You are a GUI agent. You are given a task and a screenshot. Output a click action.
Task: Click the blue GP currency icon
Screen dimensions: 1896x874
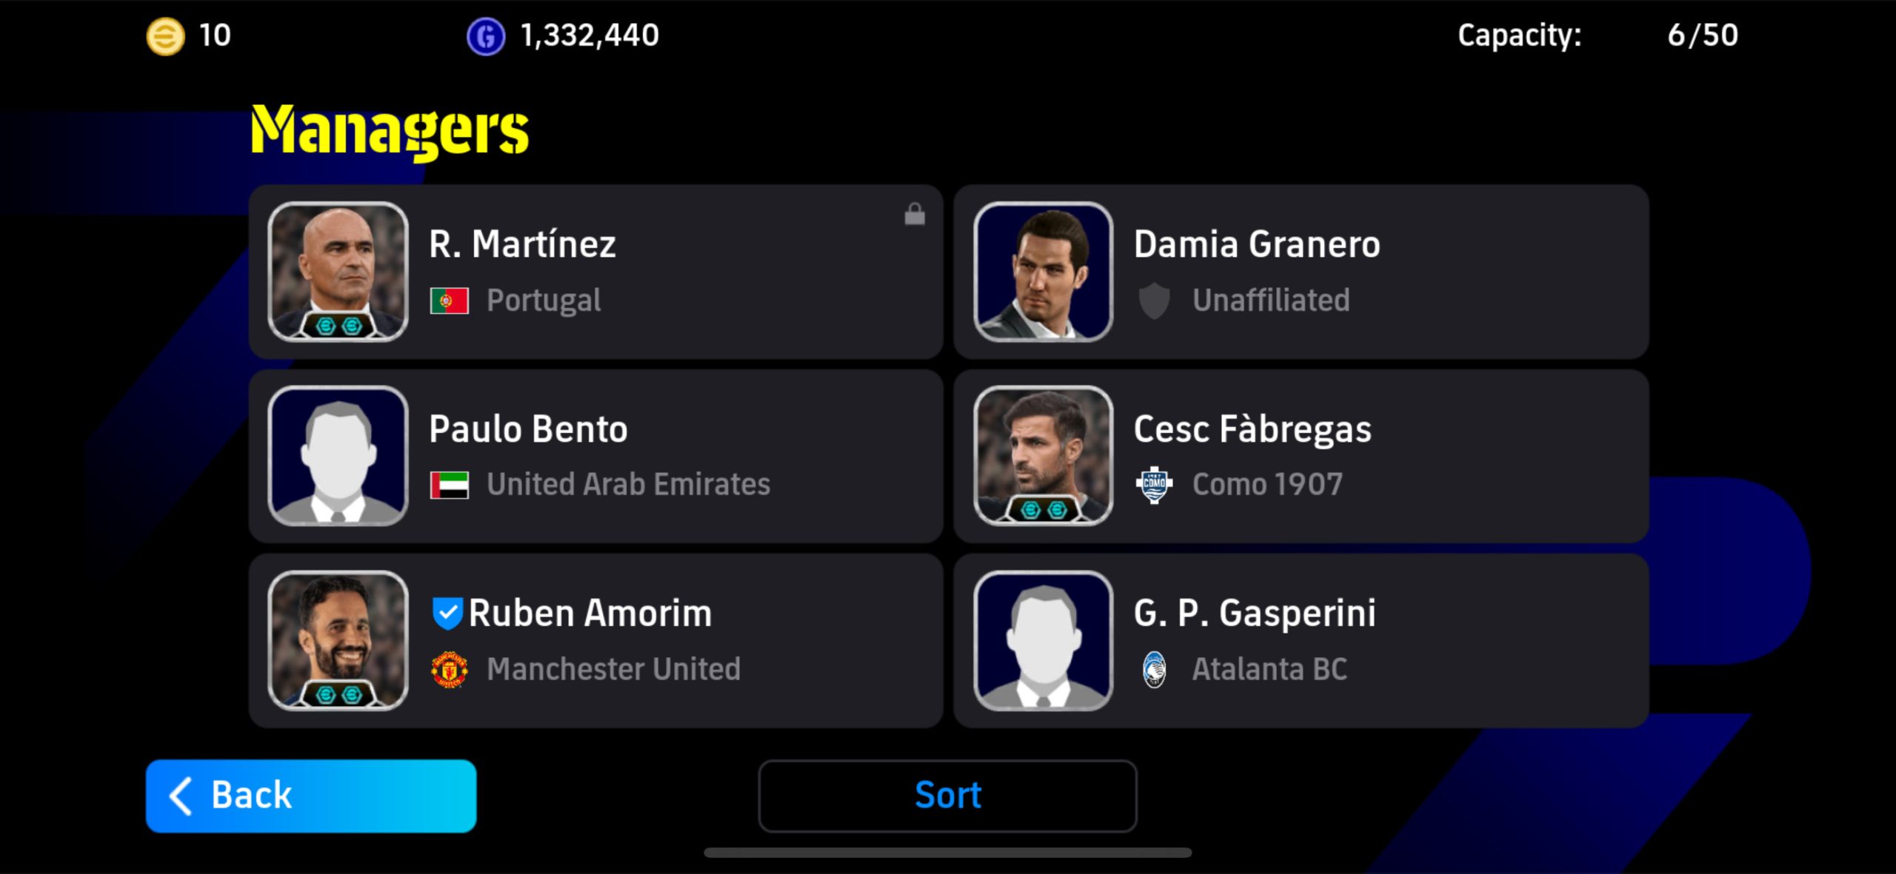(486, 36)
